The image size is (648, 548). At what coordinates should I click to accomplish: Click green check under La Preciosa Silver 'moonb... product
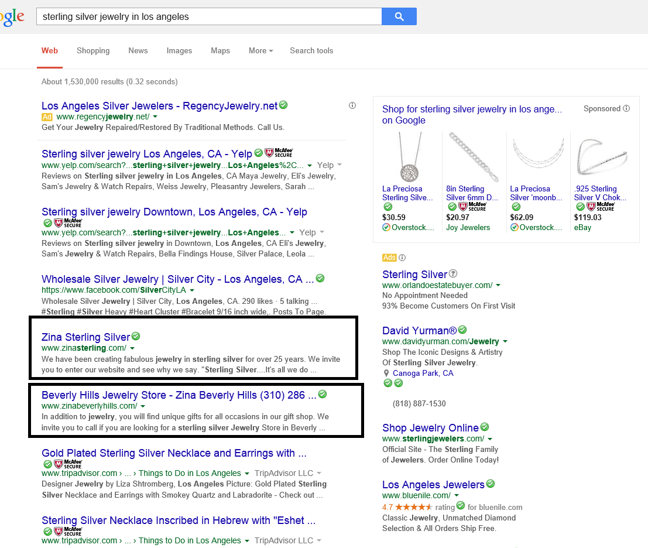(x=516, y=207)
